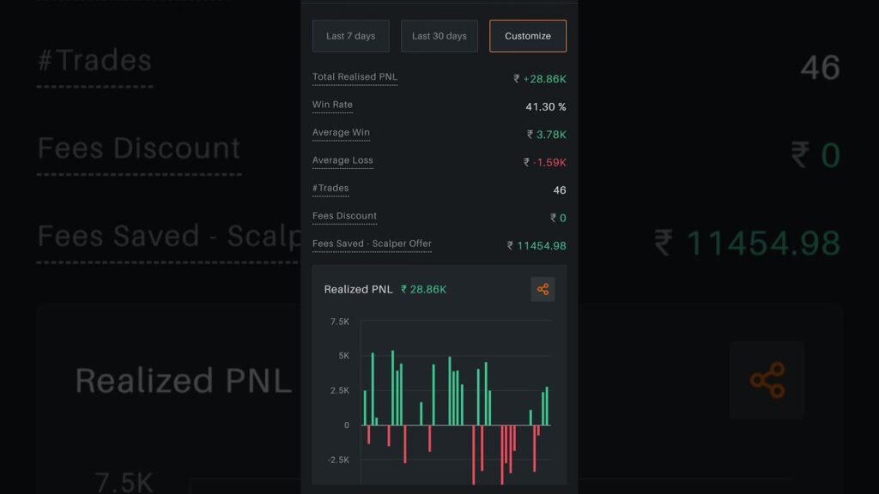
Task: Click the -1.59K average loss value
Action: pyautogui.click(x=545, y=162)
